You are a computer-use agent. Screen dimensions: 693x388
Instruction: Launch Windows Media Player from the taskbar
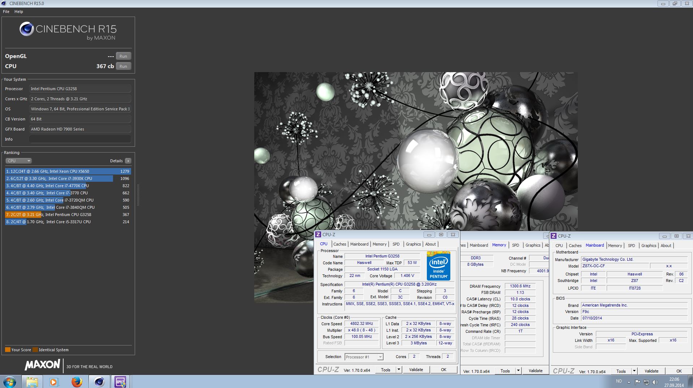[x=54, y=382]
